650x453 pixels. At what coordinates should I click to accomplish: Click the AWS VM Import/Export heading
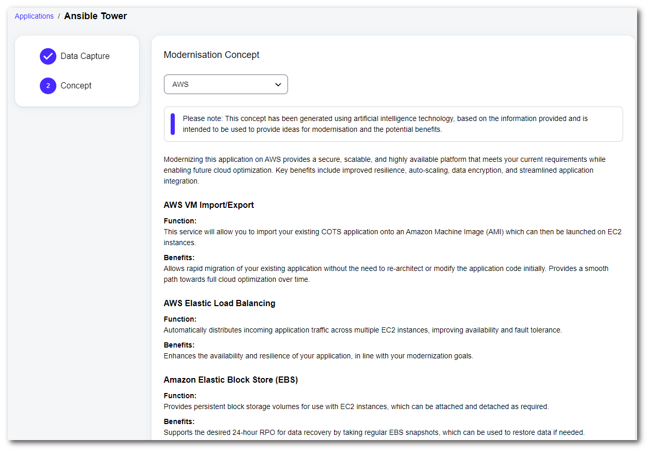pos(209,205)
